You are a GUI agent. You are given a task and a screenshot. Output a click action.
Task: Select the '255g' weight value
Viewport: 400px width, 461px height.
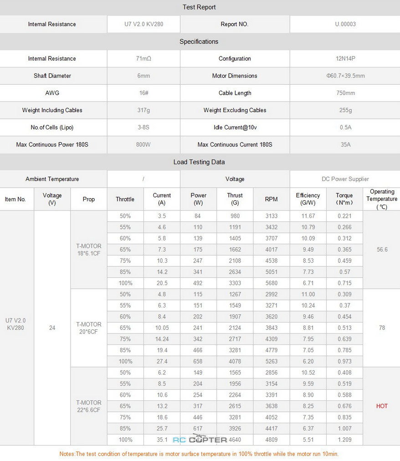click(345, 110)
